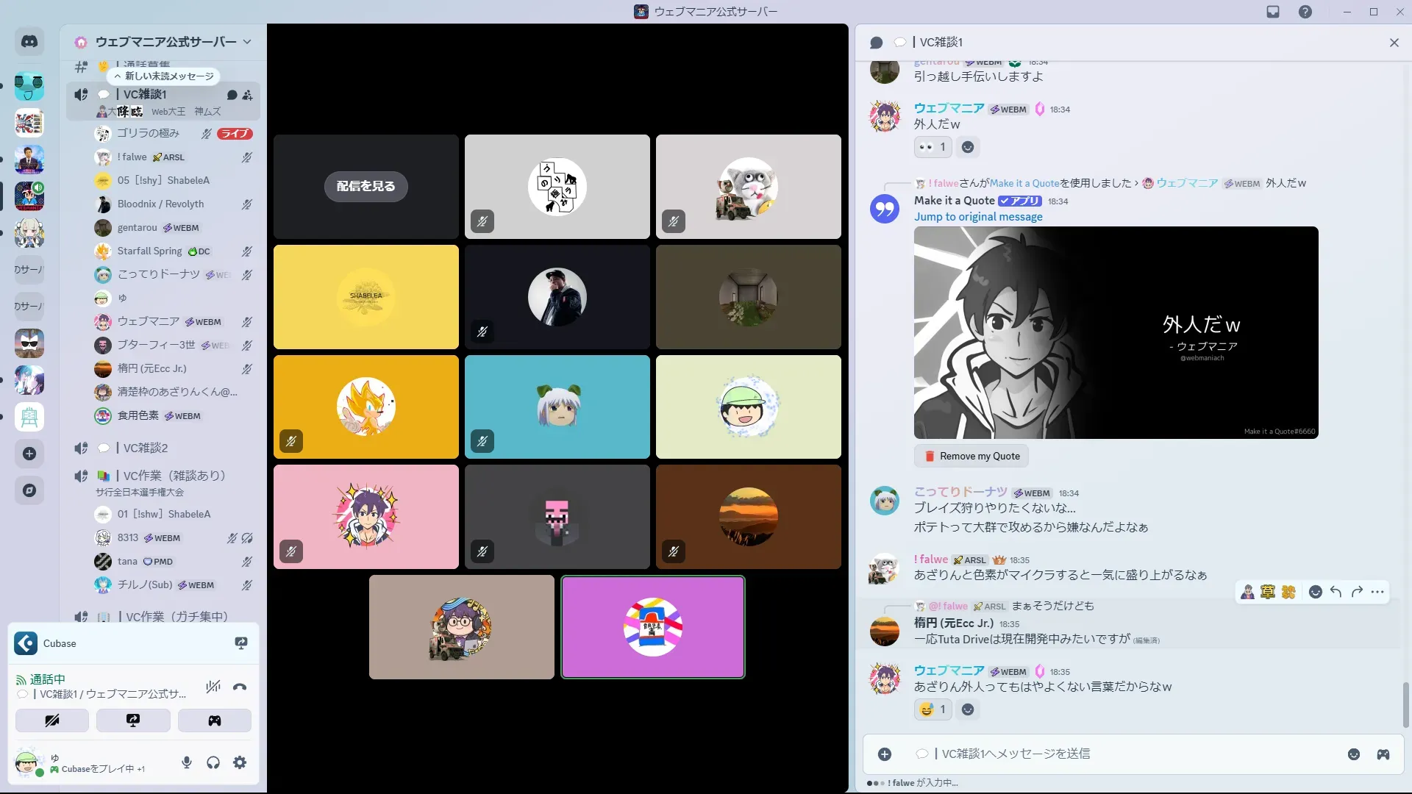Screen dimensions: 1412x794
Task: Expand ウェブマニア公式サーバー server dropdown menu
Action: 247,42
